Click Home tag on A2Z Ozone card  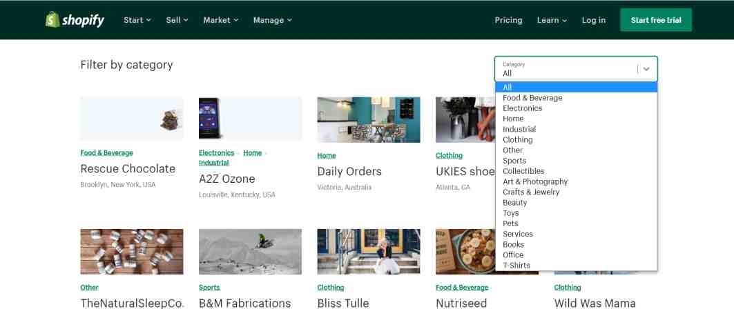pos(252,153)
